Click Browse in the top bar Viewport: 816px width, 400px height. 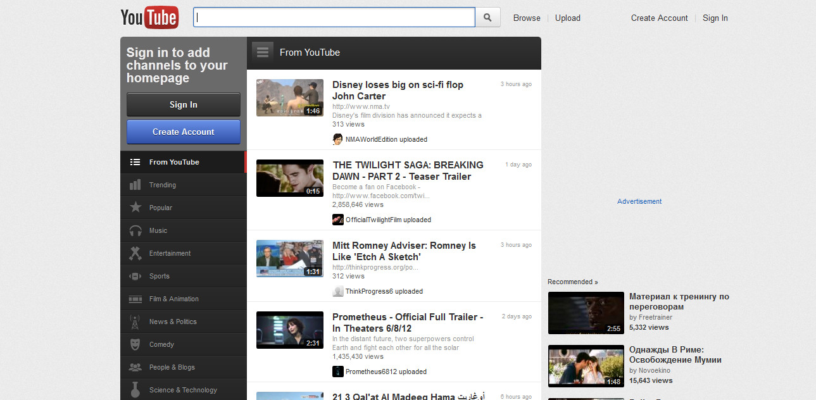pos(527,18)
